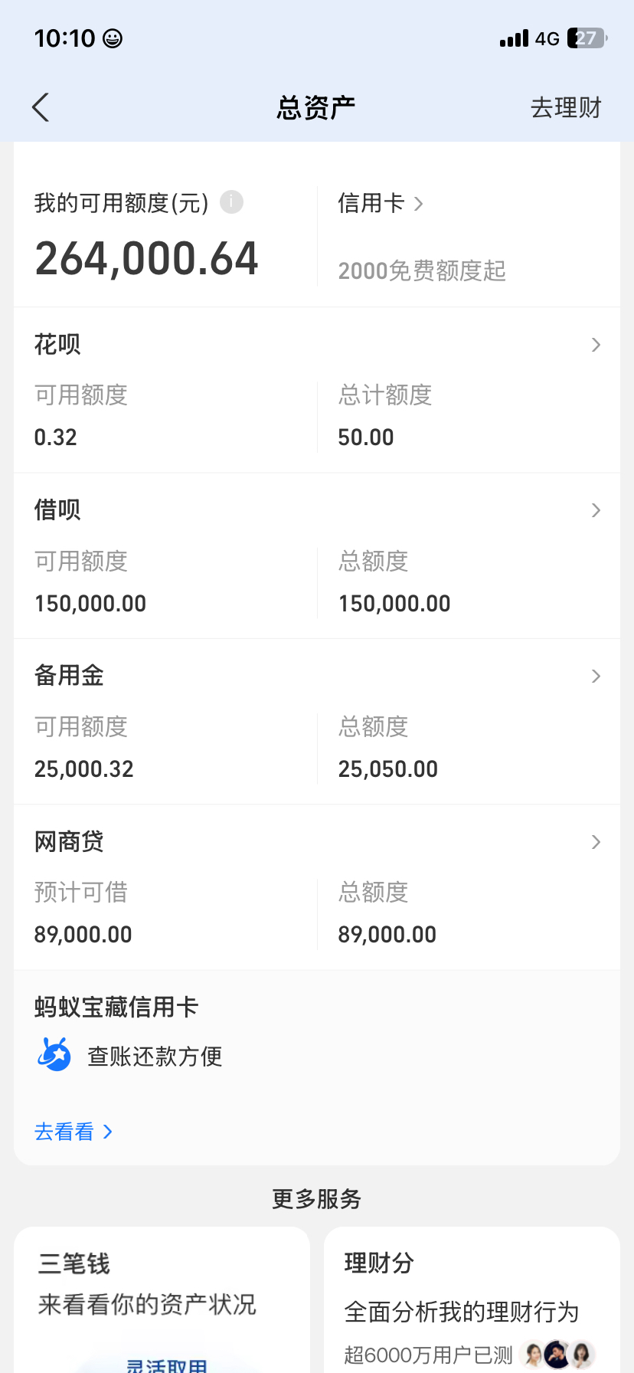Screen dimensions: 634x1373
Task: Tap 查账还款方便 credit card entry
Action: click(155, 1057)
